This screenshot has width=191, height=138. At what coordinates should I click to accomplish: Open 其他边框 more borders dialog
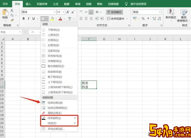pyautogui.click(x=59, y=129)
